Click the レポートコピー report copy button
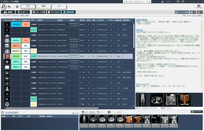The width and height of the screenshot is (204, 131). tap(196, 112)
